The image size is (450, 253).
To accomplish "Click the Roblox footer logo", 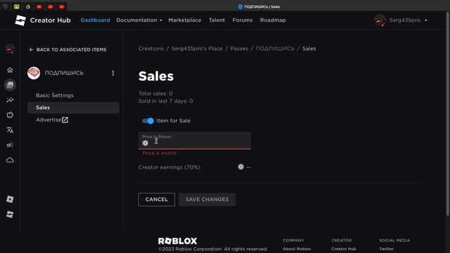I will point(178,241).
